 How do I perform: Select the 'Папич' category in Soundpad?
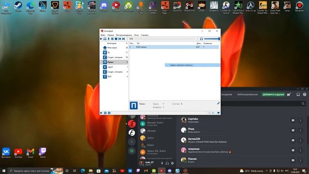(x=114, y=62)
